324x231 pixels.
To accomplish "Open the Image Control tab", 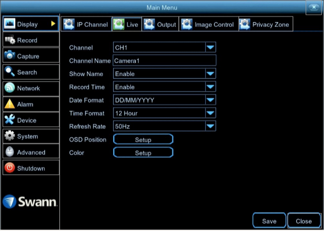I will click(x=208, y=25).
